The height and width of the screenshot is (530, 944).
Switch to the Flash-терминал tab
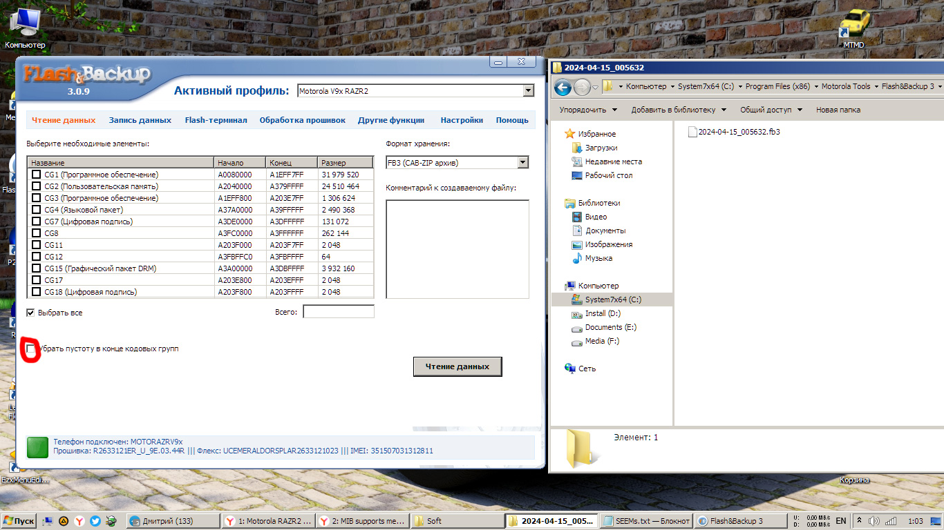pos(216,120)
